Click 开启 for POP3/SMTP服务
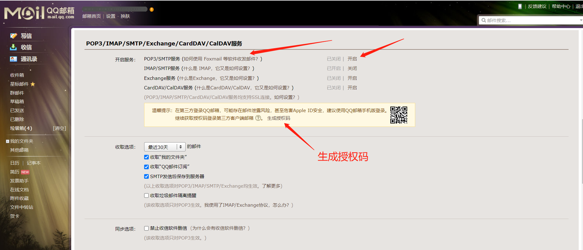 tap(352, 59)
